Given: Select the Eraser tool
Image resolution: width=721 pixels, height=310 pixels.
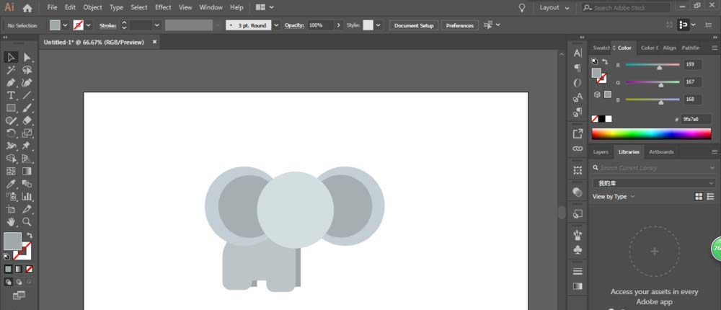Looking at the screenshot, I should pyautogui.click(x=27, y=120).
